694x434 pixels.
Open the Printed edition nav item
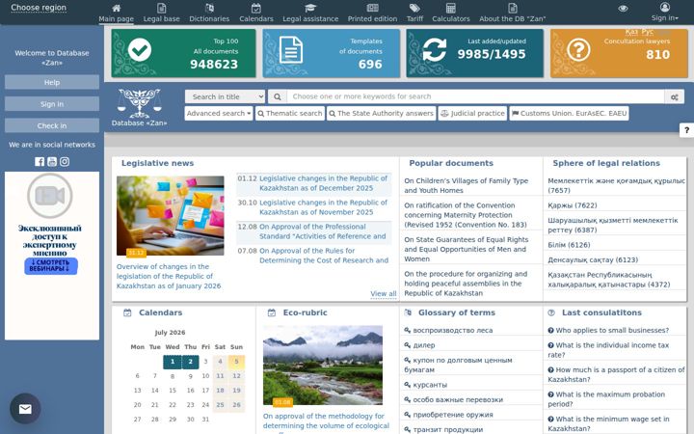(372, 13)
